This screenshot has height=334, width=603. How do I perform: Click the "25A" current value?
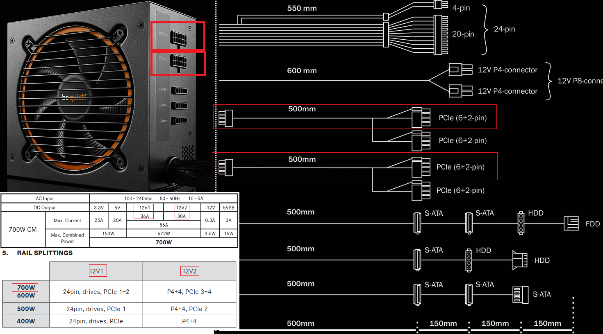(99, 220)
